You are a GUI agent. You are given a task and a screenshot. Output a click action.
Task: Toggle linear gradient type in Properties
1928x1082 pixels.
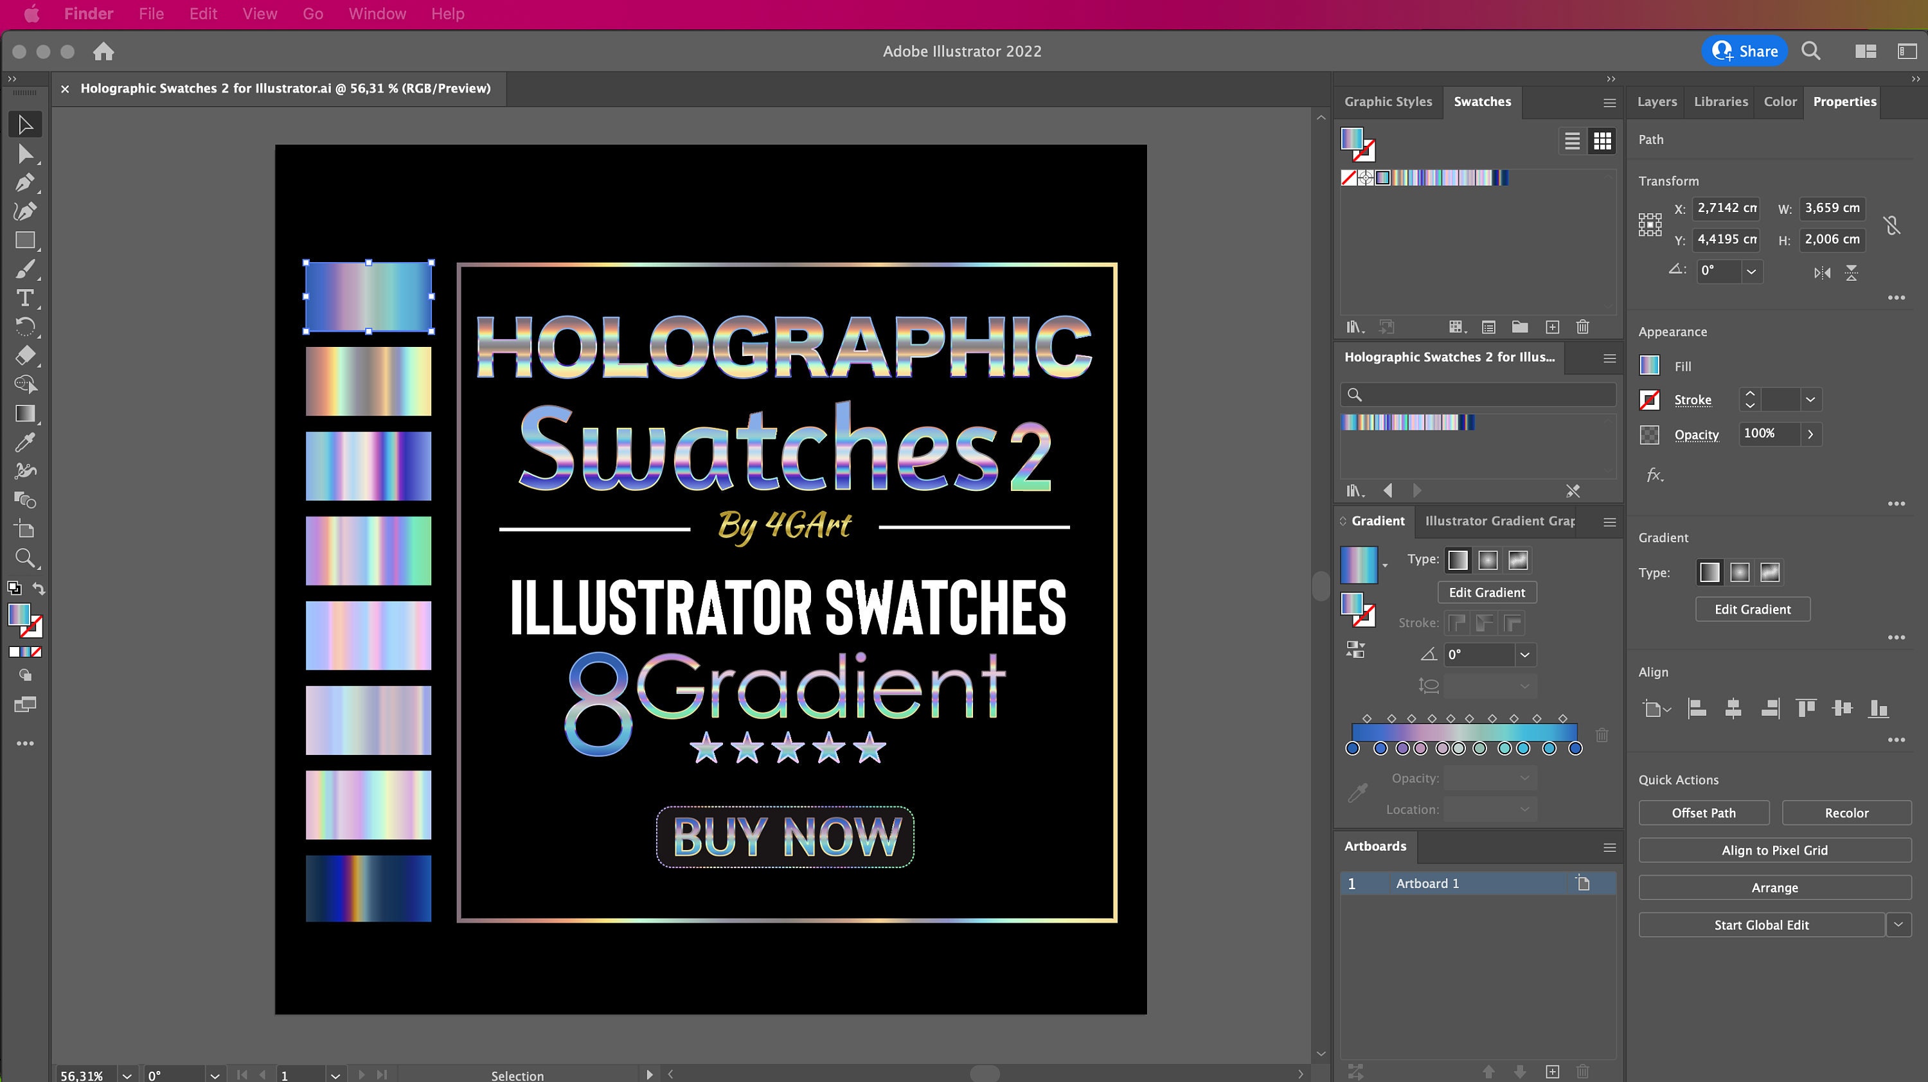click(x=1710, y=572)
